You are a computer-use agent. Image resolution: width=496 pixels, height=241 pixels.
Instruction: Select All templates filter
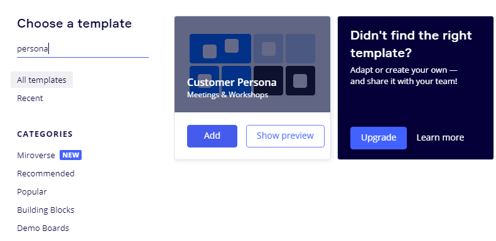(42, 80)
